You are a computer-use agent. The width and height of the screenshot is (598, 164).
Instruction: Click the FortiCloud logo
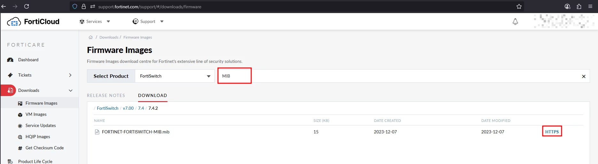coord(33,22)
